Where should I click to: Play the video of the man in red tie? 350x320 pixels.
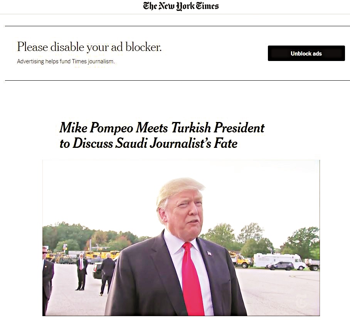[181, 238]
